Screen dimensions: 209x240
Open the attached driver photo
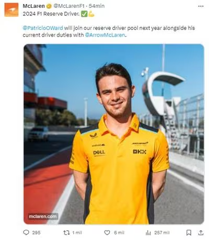tap(114, 134)
